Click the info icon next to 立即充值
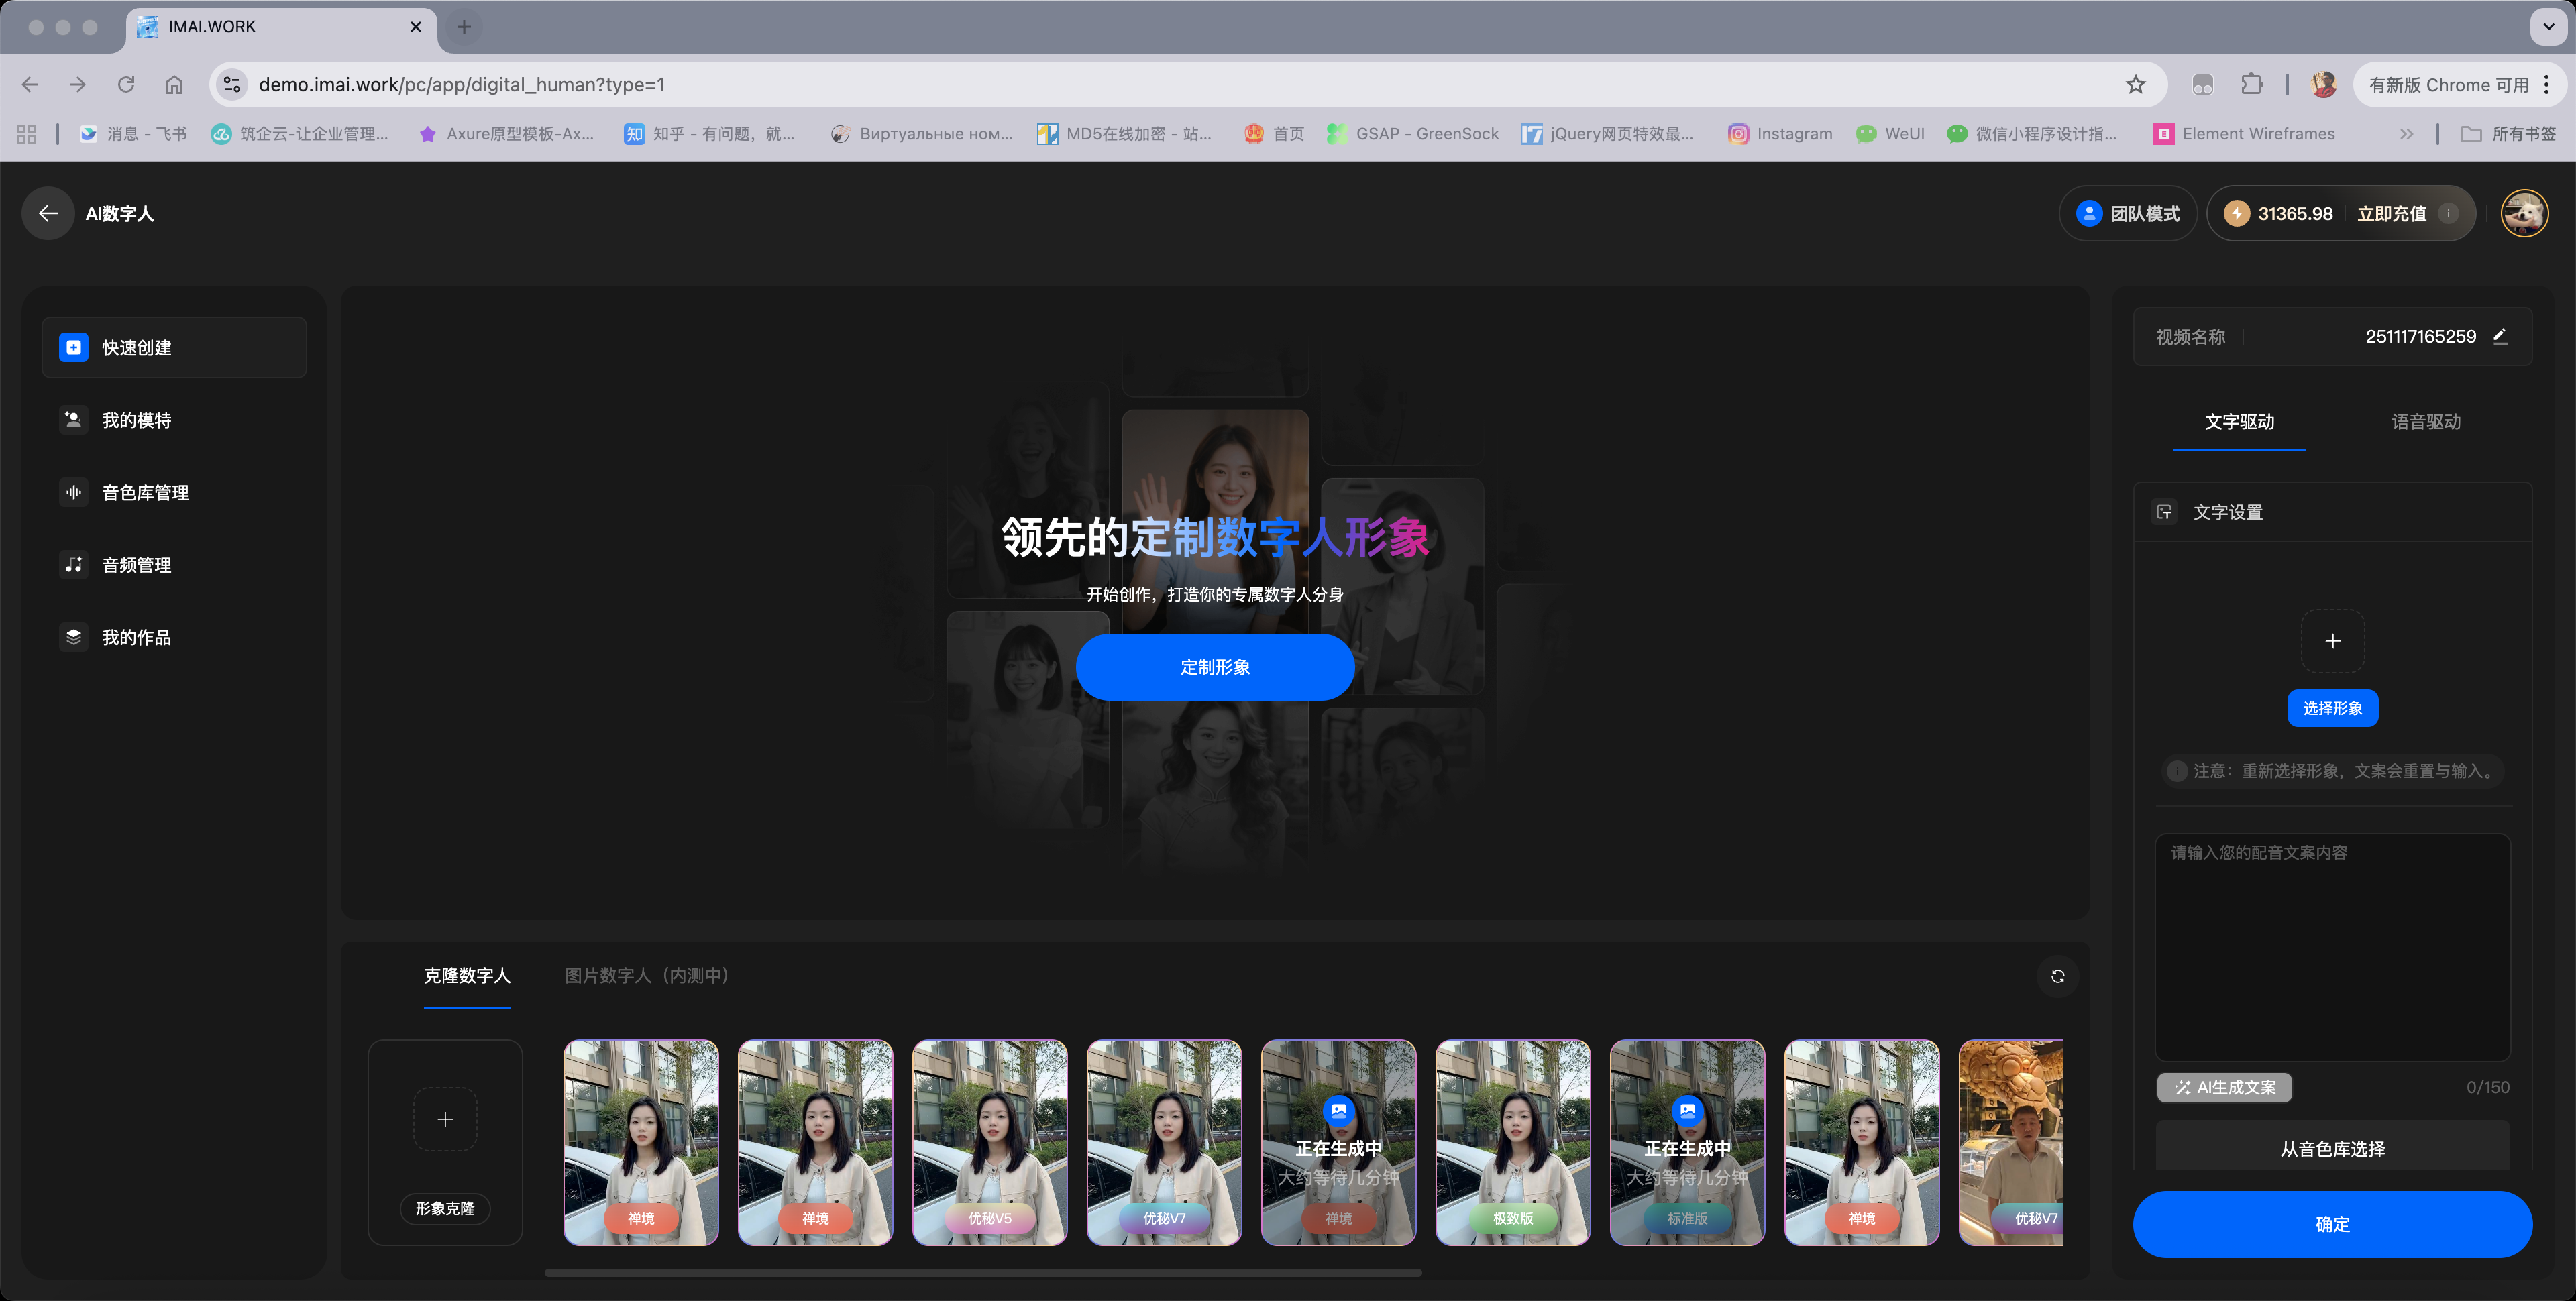This screenshot has width=2576, height=1301. pos(2449,213)
